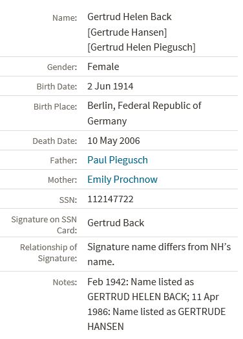The width and height of the screenshot is (243, 339).
Task: Click the Relationship of Signature label
Action: pos(48,253)
